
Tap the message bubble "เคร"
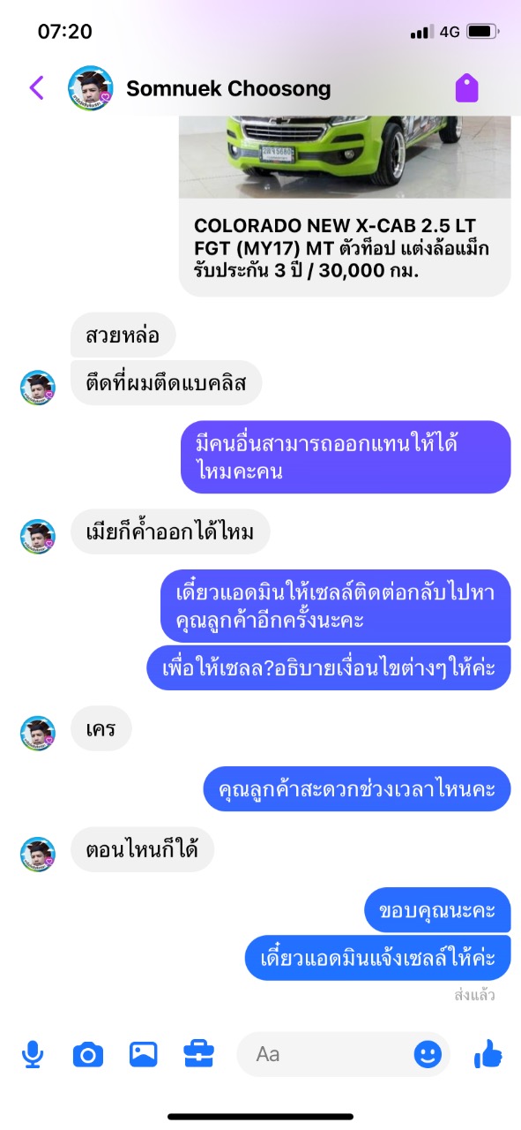pyautogui.click(x=101, y=729)
